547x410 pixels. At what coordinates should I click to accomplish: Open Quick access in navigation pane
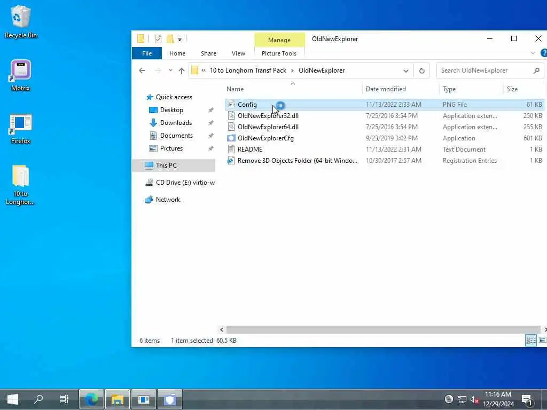click(x=174, y=97)
